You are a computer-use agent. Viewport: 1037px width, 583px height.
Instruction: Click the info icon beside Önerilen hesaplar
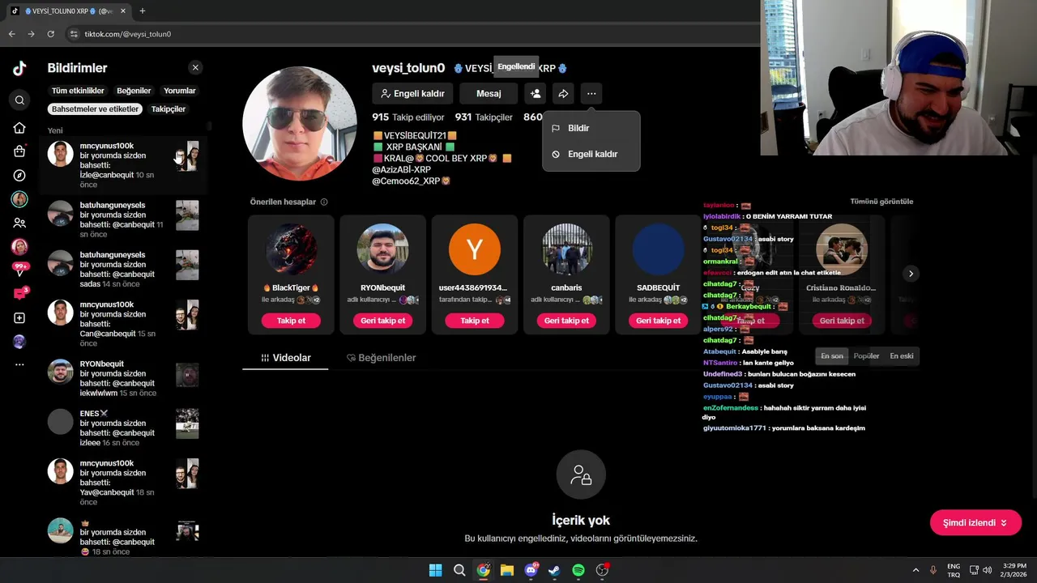(324, 202)
